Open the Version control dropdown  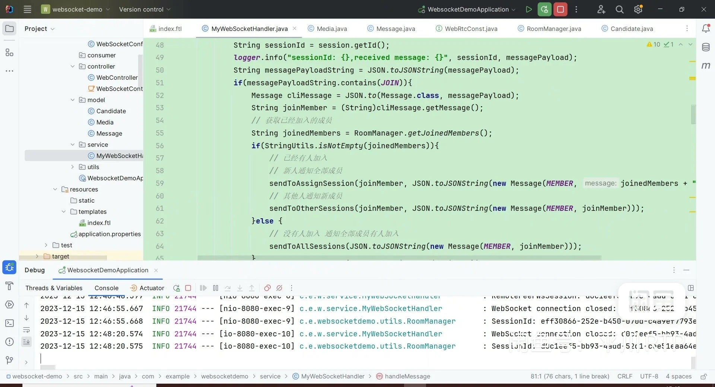coord(144,9)
